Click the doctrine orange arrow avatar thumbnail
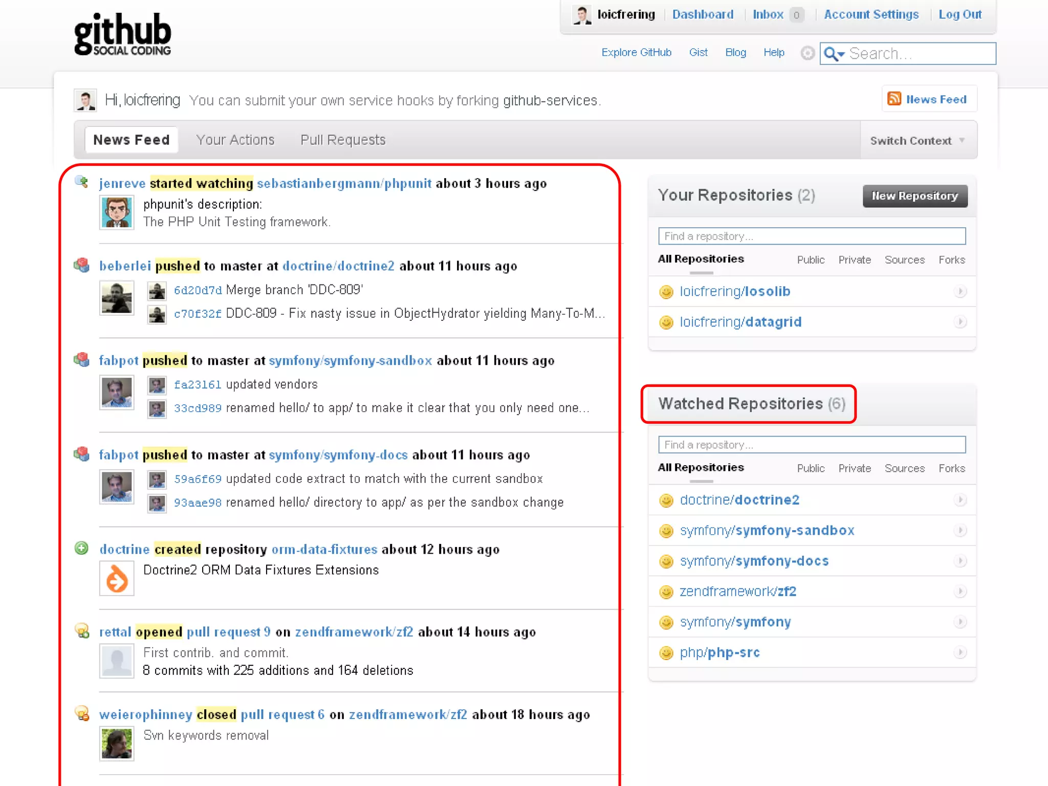Viewport: 1048px width, 786px height. tap(117, 579)
